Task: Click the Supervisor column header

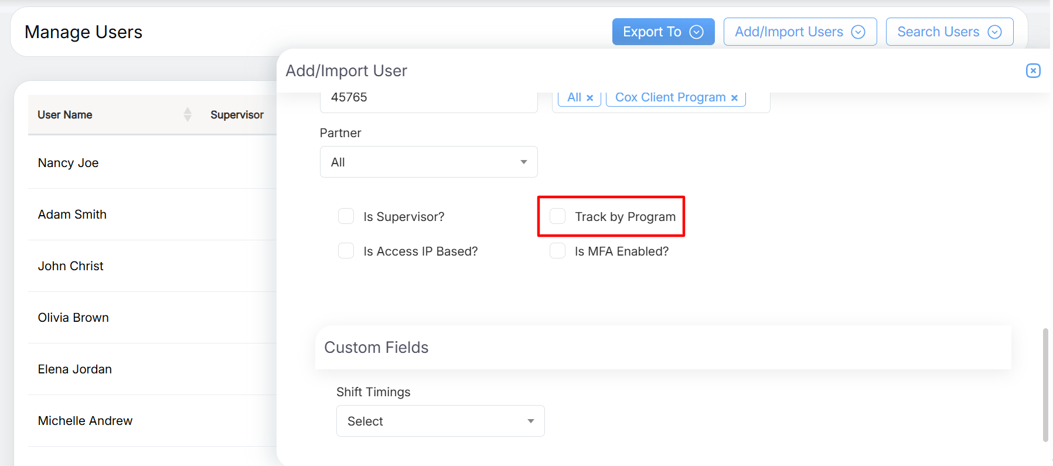Action: point(237,115)
